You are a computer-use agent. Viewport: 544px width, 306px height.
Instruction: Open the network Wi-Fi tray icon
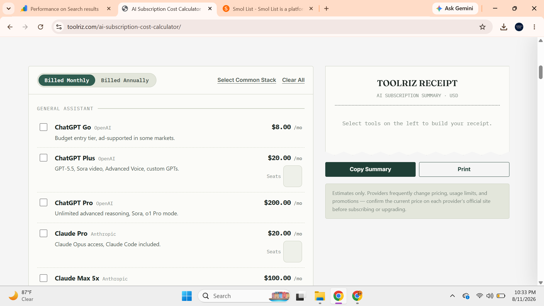(x=479, y=296)
